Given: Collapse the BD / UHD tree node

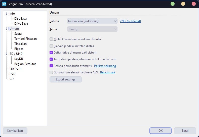Looking at the screenshot, I should point(7,54).
